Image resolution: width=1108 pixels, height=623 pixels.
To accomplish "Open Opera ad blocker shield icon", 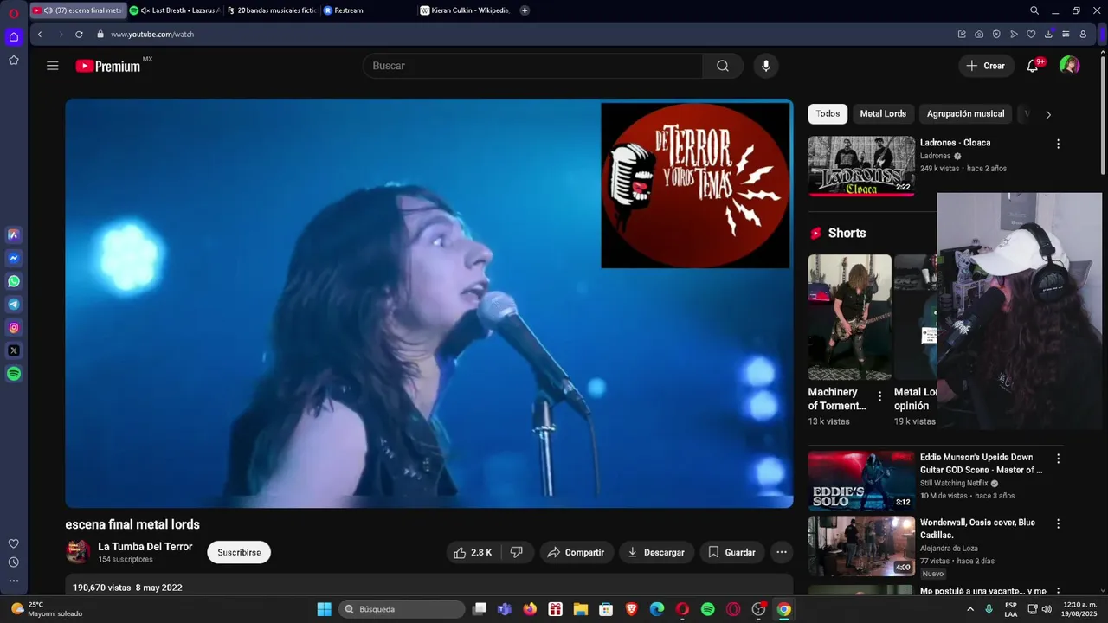I will pos(996,35).
